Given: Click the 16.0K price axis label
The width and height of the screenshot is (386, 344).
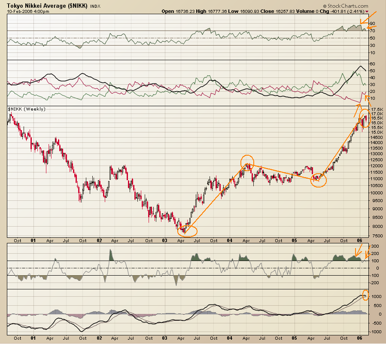Looking at the screenshot, I should pos(377,123).
